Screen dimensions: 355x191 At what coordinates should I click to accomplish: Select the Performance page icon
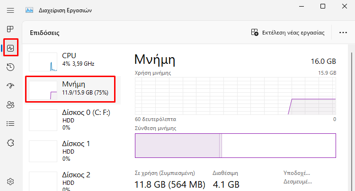point(10,48)
